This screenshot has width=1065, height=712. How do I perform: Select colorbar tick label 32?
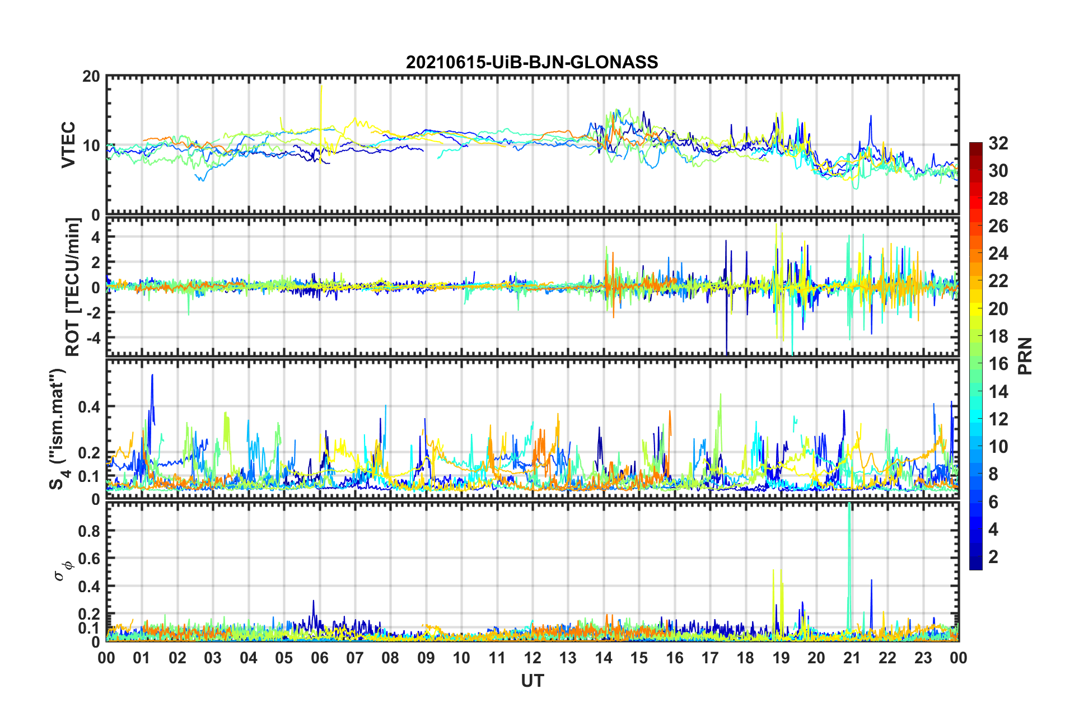998,143
